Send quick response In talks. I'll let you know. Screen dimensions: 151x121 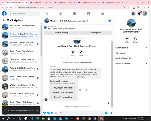tap(63, 93)
